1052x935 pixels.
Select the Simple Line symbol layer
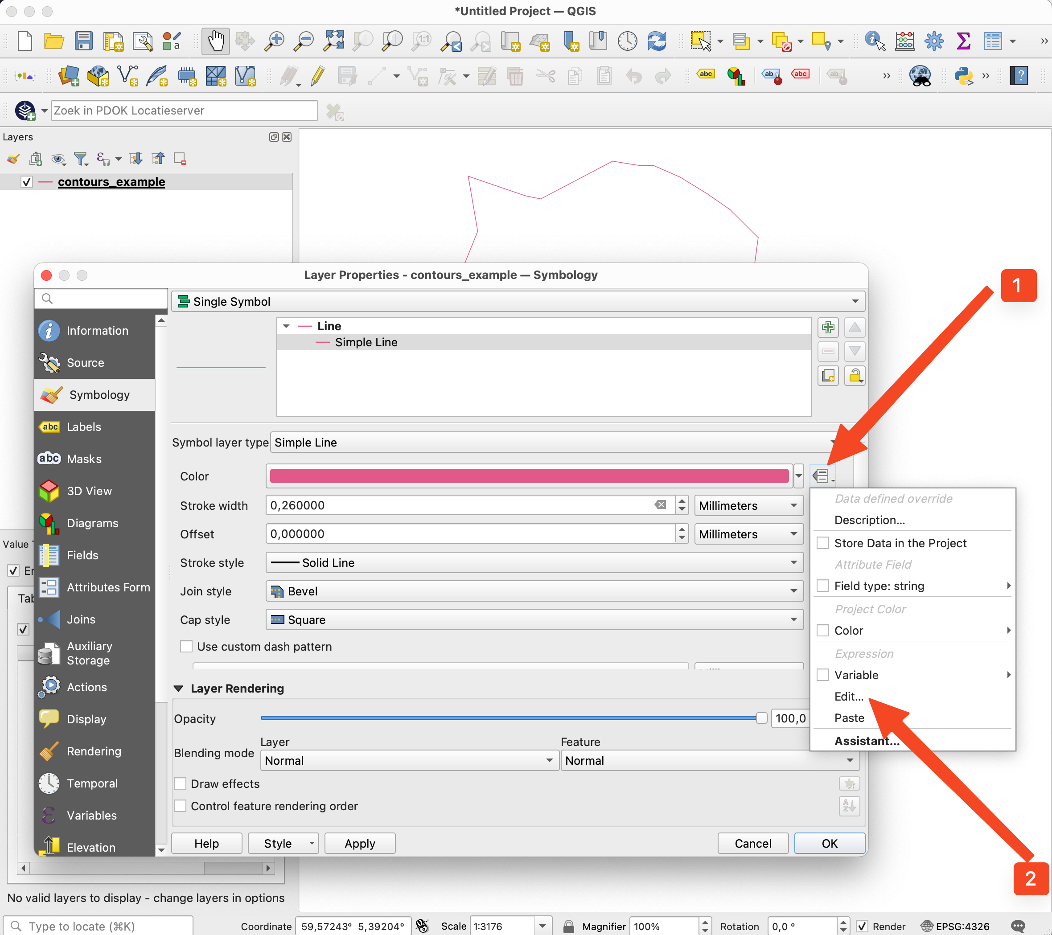click(x=543, y=342)
